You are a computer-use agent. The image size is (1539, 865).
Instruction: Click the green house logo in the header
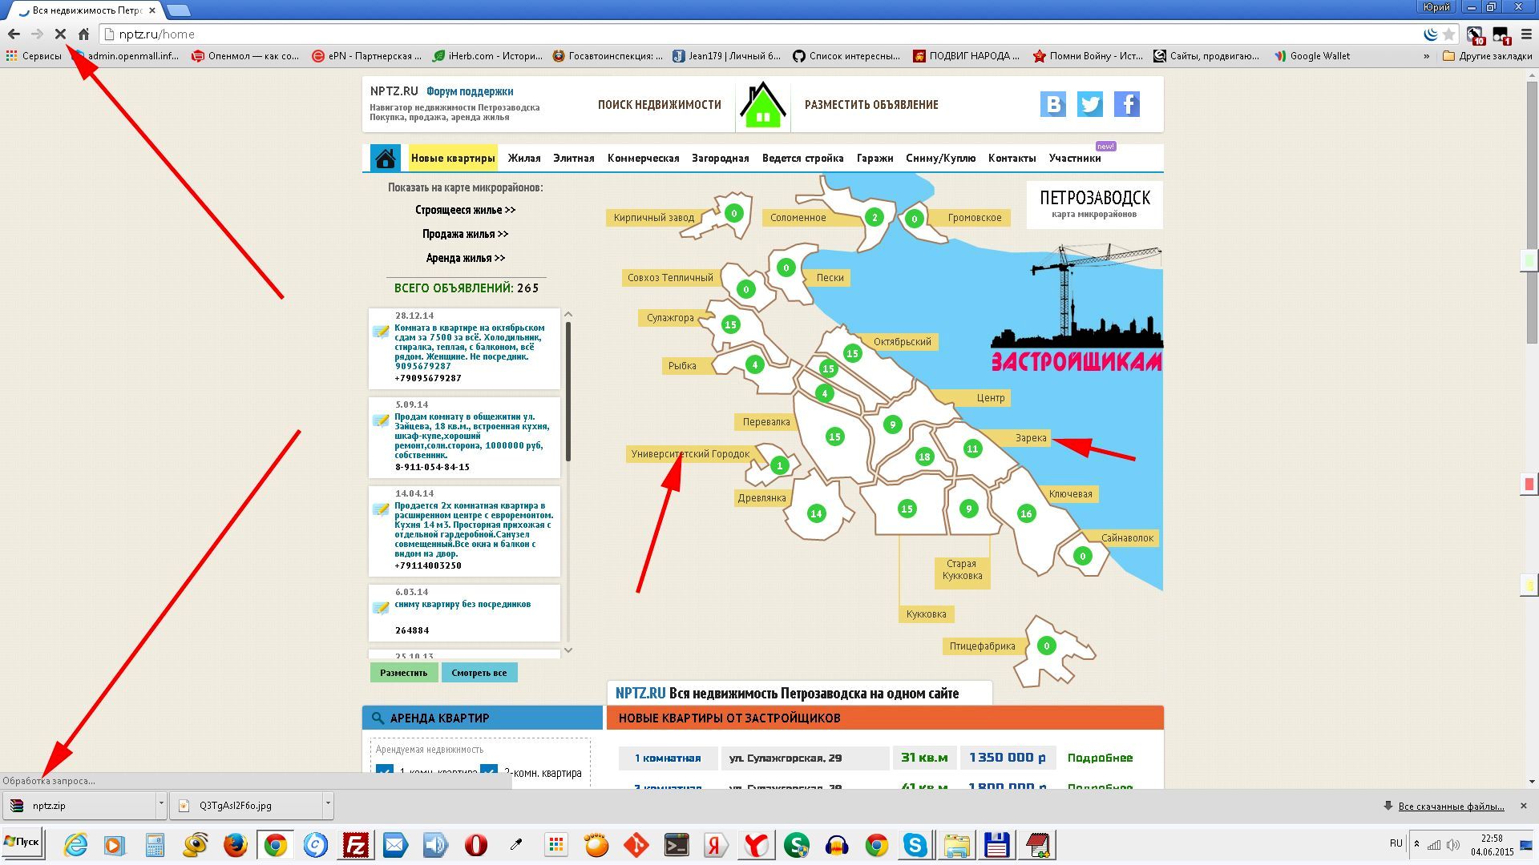coord(763,105)
